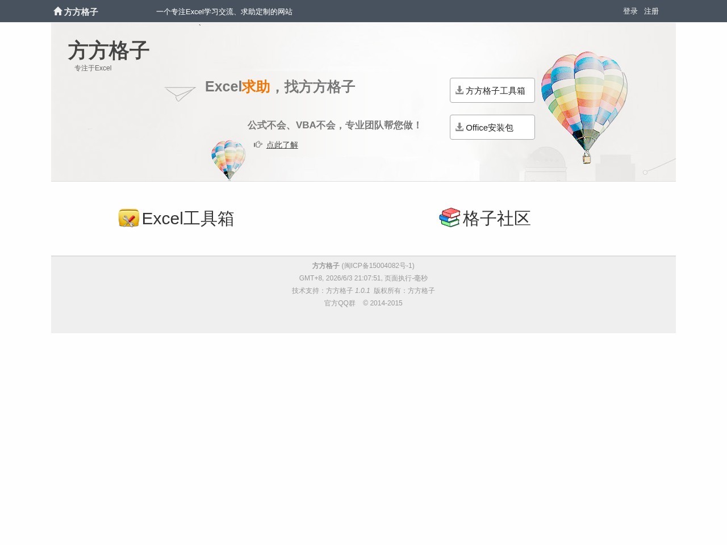The width and height of the screenshot is (727, 545).
Task: Click the 官方QQ群 footer link
Action: pyautogui.click(x=340, y=303)
